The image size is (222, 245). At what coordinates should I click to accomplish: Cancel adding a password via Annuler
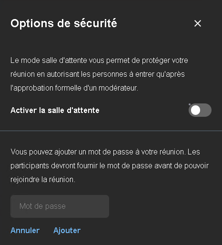(x=25, y=230)
